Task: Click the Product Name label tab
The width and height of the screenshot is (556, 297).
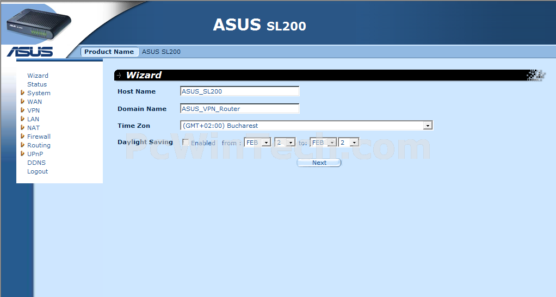Action: coord(109,52)
